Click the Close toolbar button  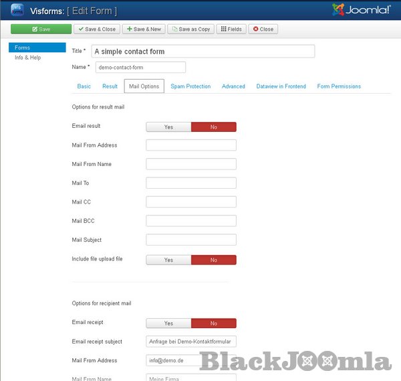(x=263, y=29)
